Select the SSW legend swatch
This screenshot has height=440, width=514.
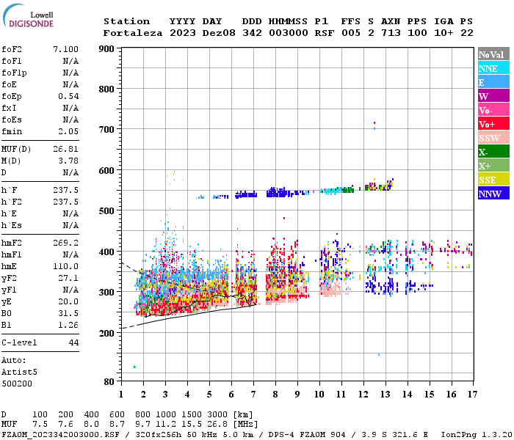tap(493, 138)
